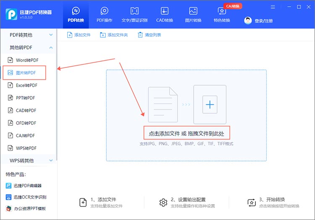Select 图片转PDF in the sidebar

tap(26, 73)
